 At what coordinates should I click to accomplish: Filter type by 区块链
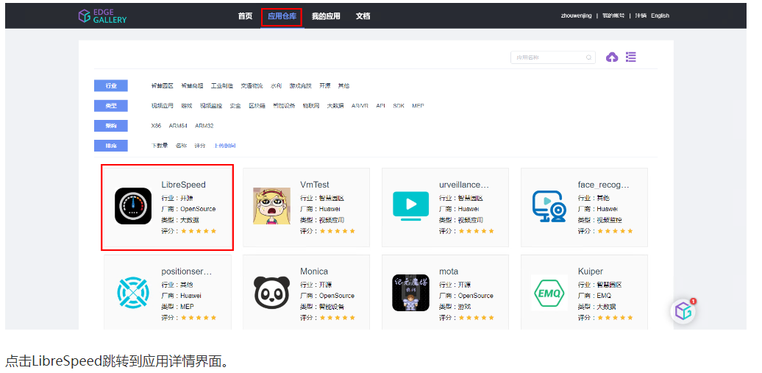[257, 105]
